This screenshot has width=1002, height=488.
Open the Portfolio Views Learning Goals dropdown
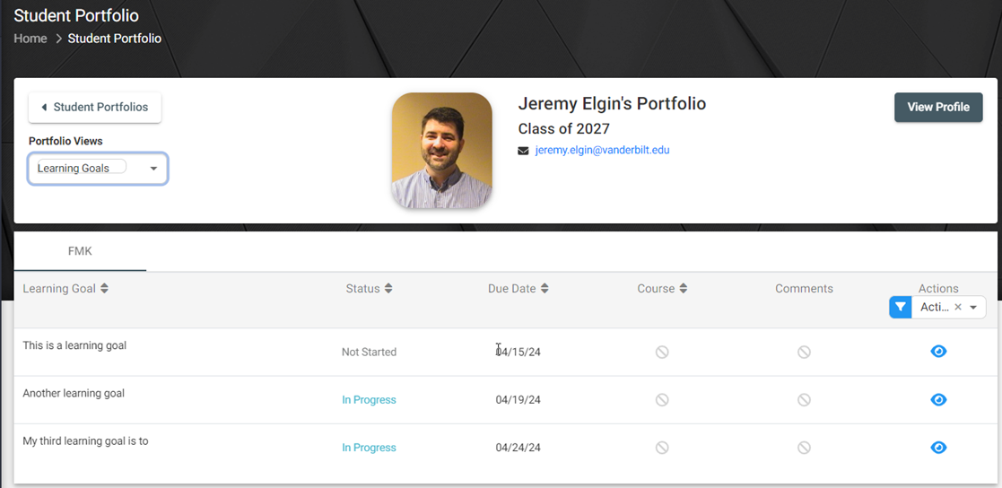point(98,169)
